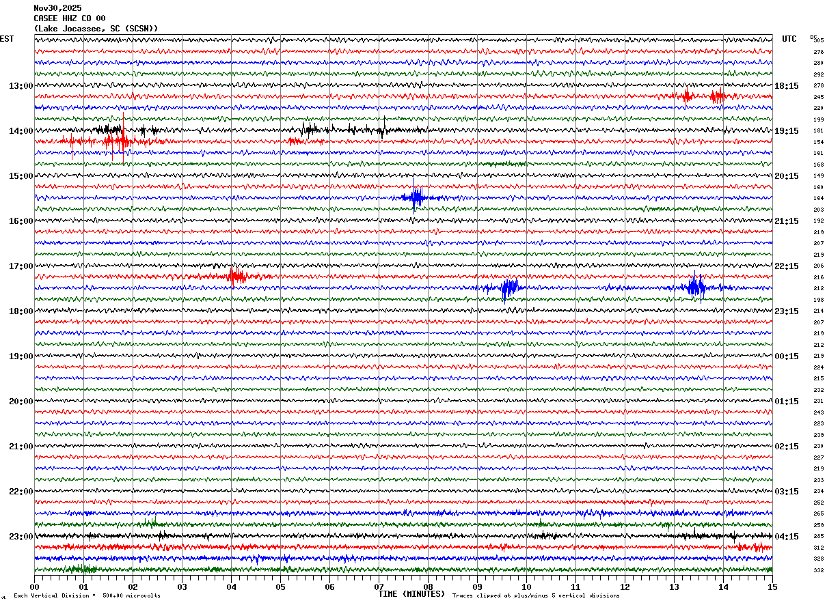Click the 23:15 UTC time label

point(786,311)
